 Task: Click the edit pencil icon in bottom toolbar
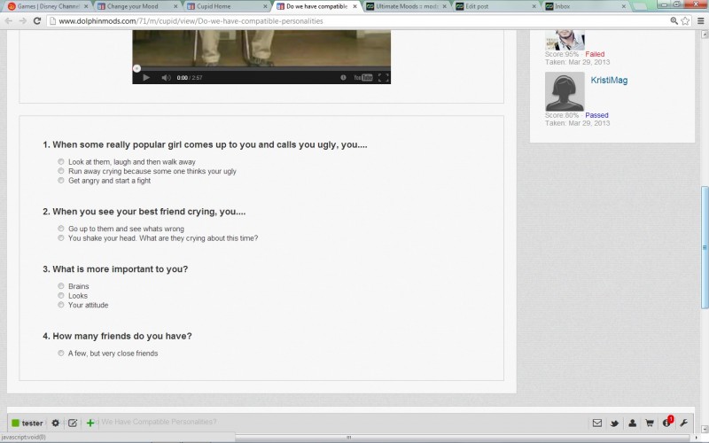tap(73, 424)
